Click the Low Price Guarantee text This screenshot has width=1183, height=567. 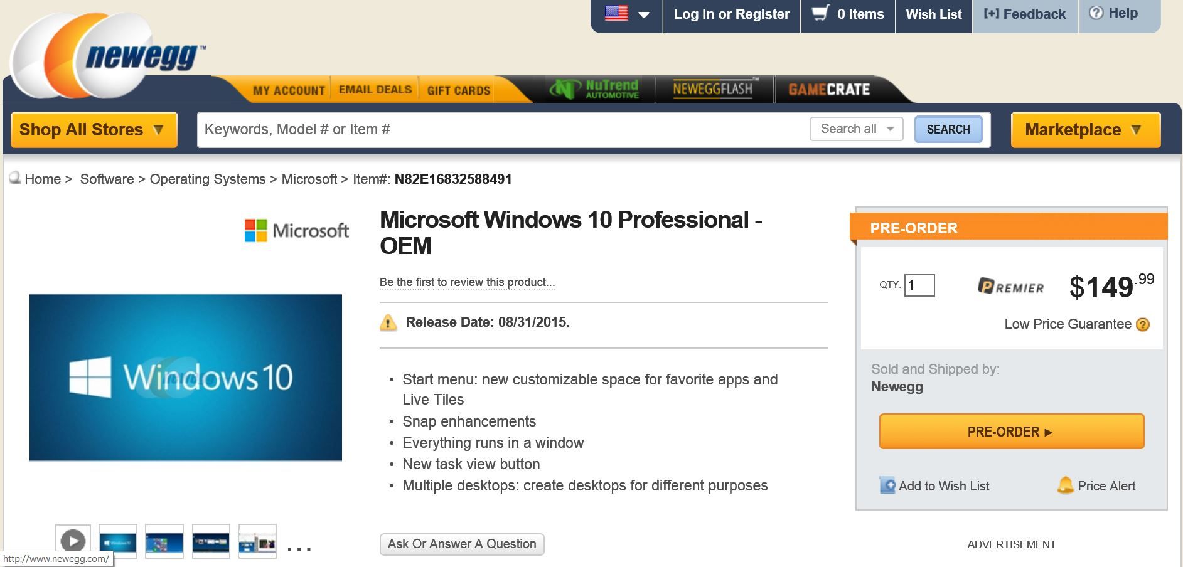[1068, 324]
